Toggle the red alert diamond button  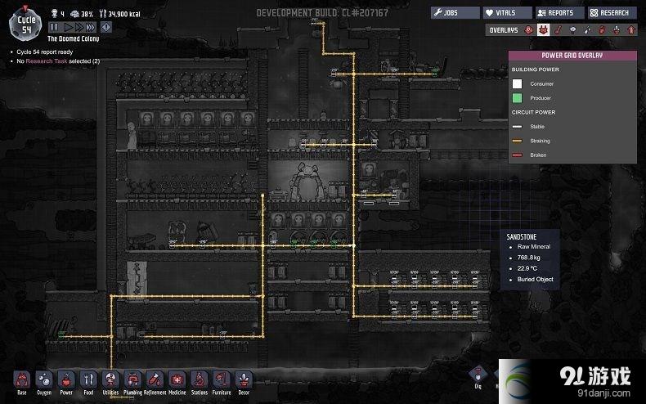[x=106, y=27]
